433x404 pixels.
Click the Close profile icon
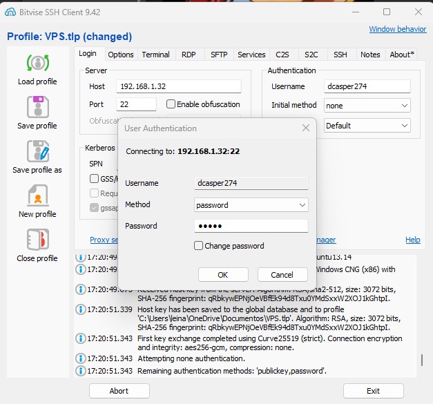pyautogui.click(x=37, y=240)
